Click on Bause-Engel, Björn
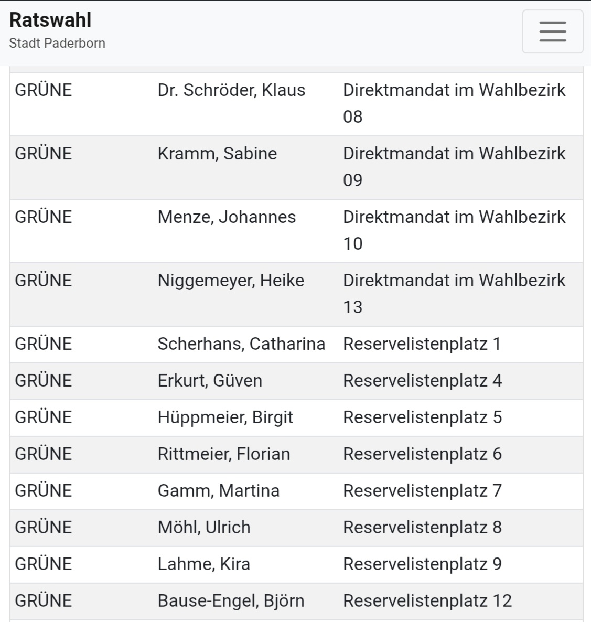The width and height of the screenshot is (591, 622). [x=231, y=601]
